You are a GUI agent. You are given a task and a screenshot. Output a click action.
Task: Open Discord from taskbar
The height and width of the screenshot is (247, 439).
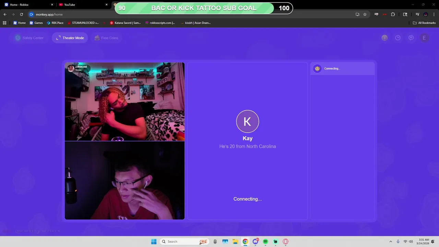pos(255,242)
